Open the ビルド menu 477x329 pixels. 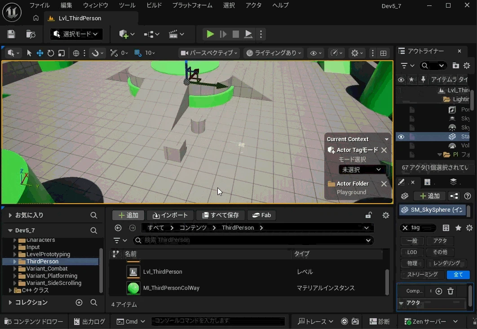[154, 5]
